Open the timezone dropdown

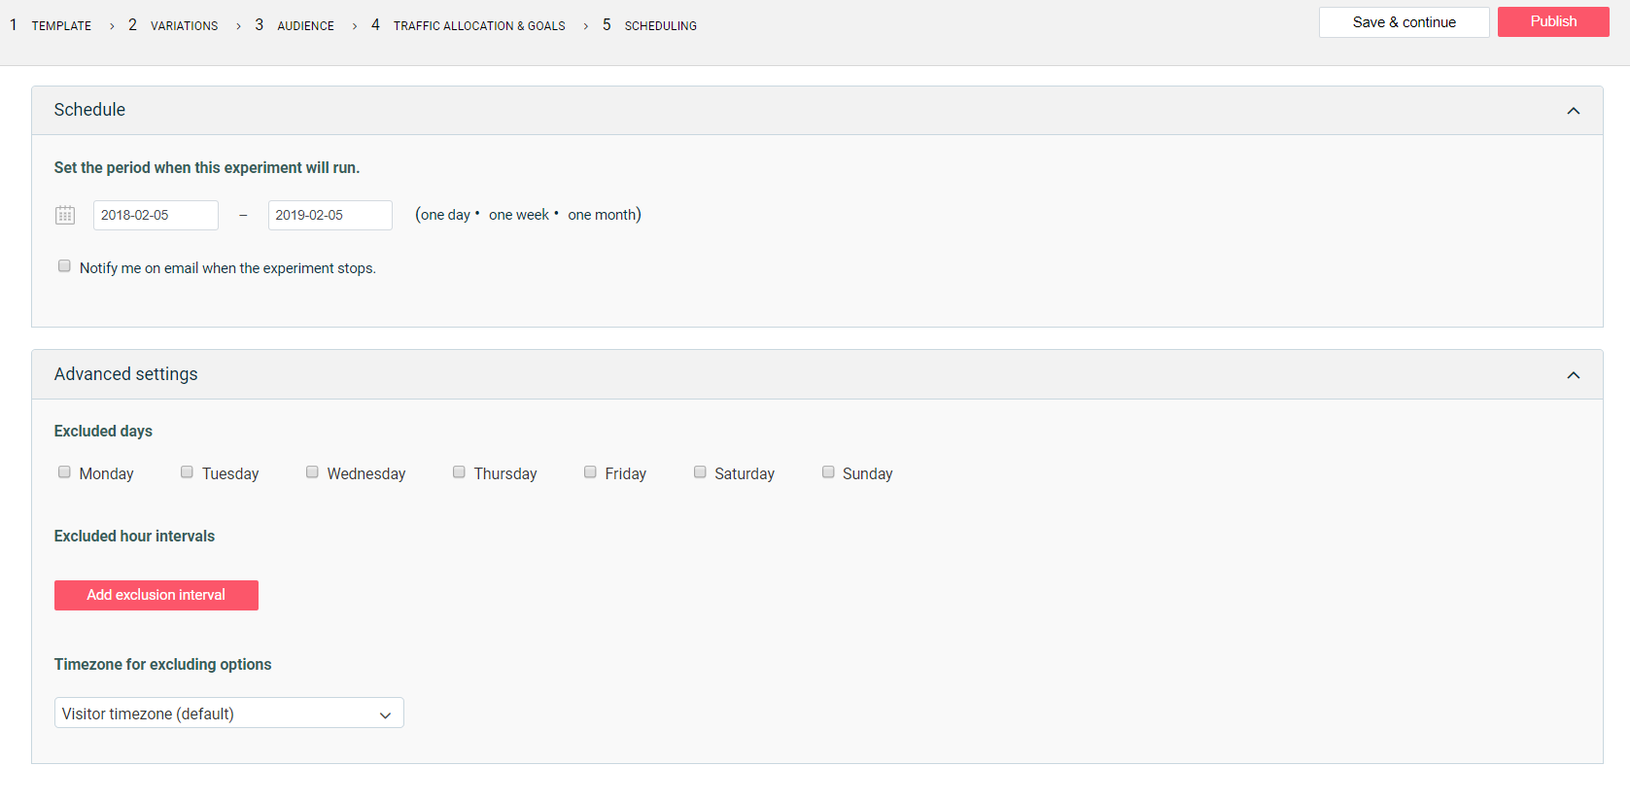click(228, 714)
